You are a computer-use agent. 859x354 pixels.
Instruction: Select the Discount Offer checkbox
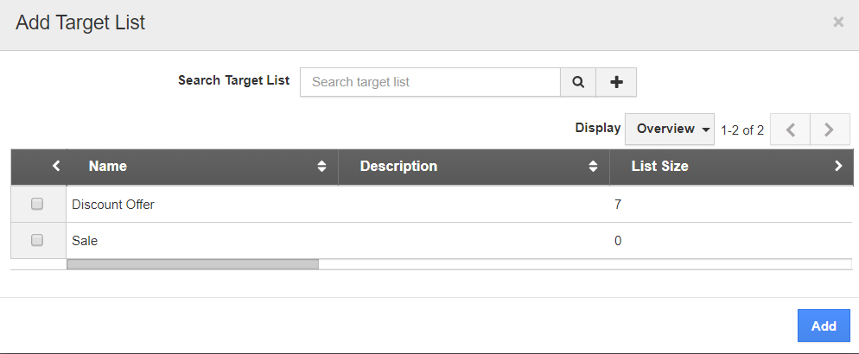coord(37,205)
